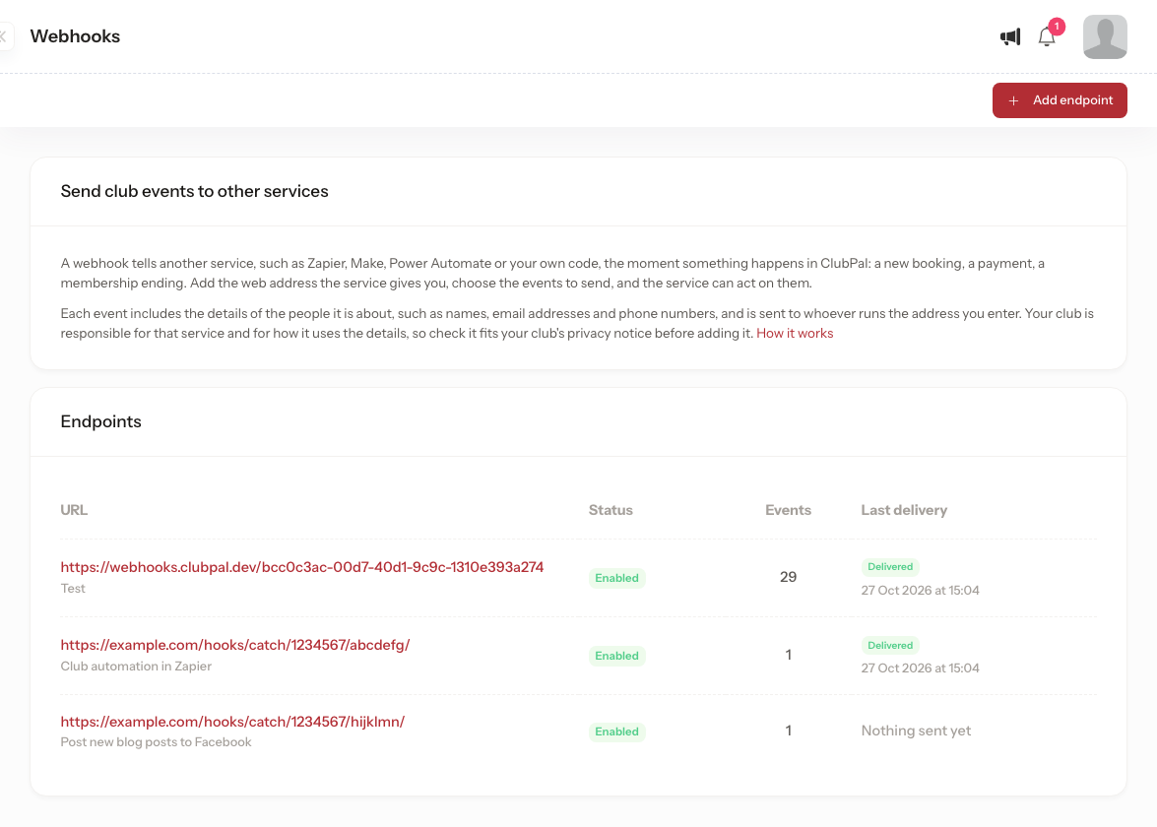Image resolution: width=1157 pixels, height=827 pixels.
Task: Click the 'Nothing sent yet' text
Action: [916, 731]
